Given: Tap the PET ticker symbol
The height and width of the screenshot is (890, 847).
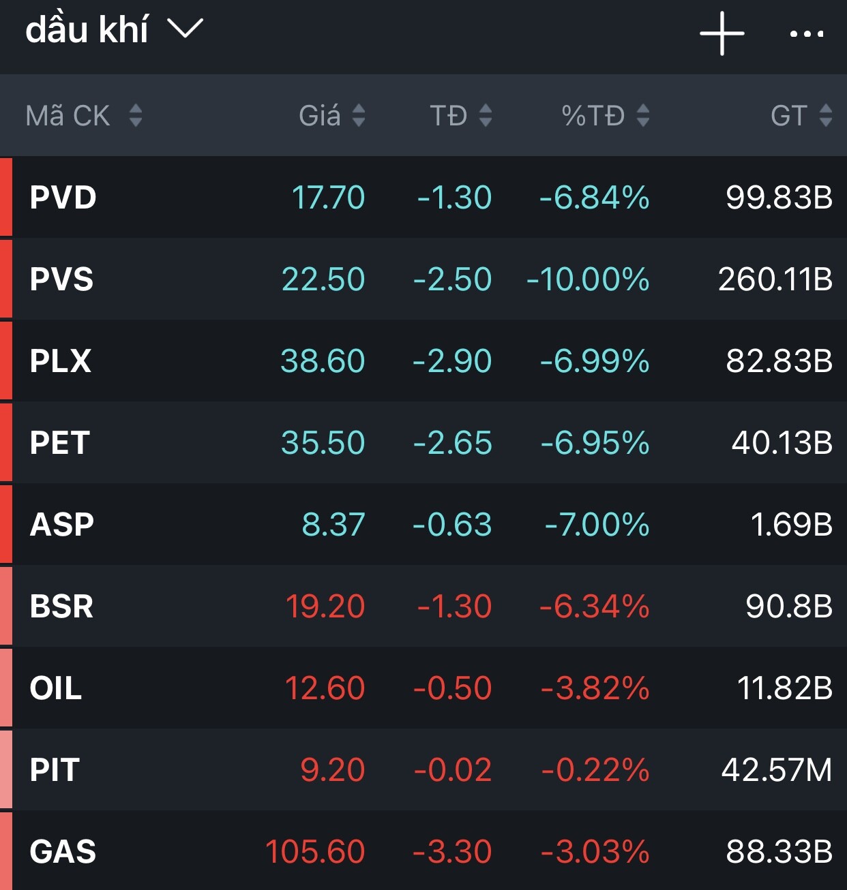Looking at the screenshot, I should coord(60,443).
